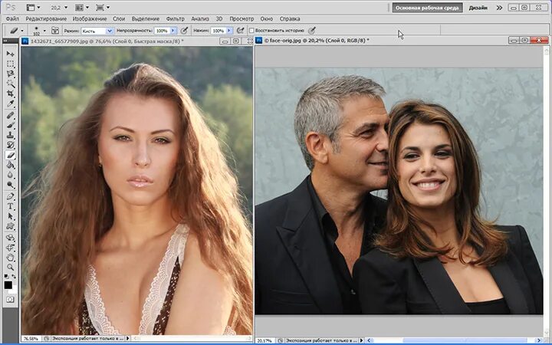Select the Crop tool

point(10,94)
